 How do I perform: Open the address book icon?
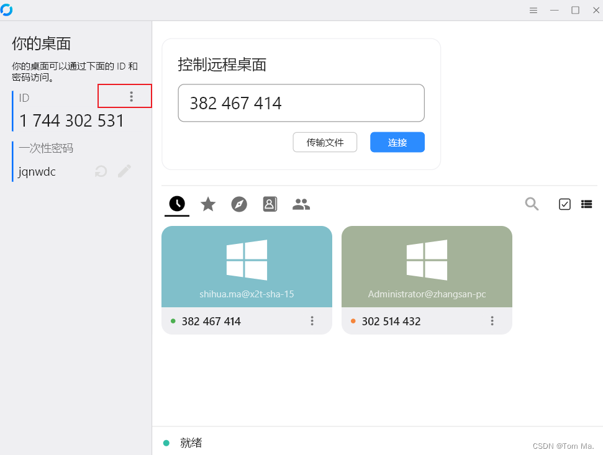pos(270,204)
